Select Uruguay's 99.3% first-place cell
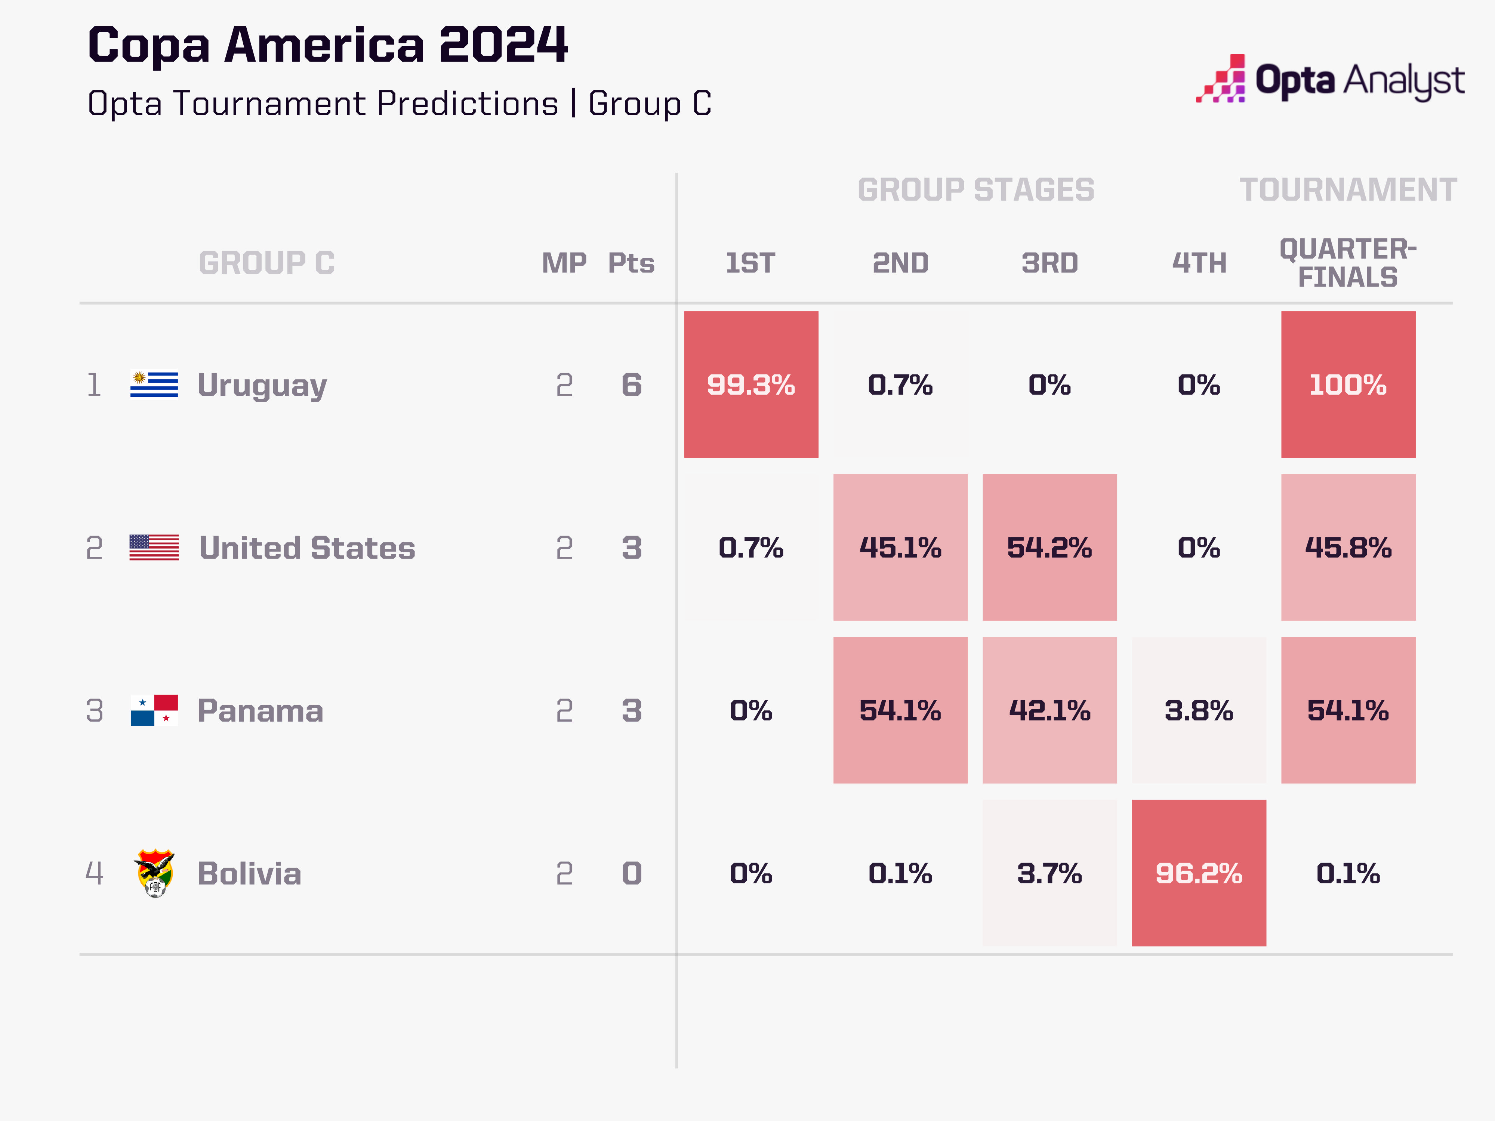The image size is (1495, 1121). pos(751,385)
